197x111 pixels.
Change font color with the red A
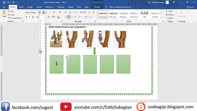pyautogui.click(x=58, y=17)
